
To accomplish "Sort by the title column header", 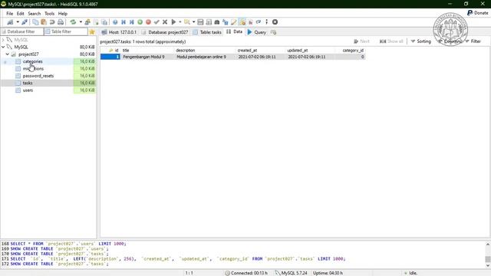I will coord(147,50).
